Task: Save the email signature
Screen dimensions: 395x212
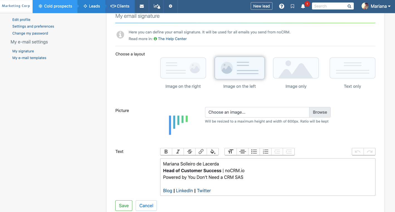Action: click(124, 206)
